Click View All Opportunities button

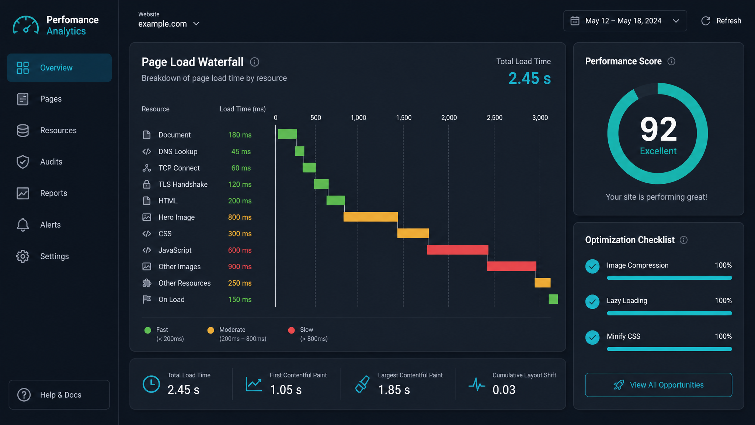[x=658, y=385]
